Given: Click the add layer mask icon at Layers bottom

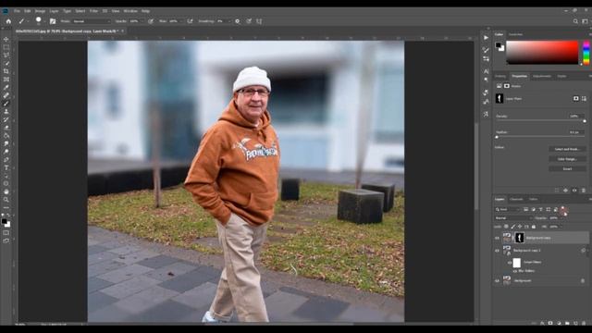Looking at the screenshot, I should (550, 323).
